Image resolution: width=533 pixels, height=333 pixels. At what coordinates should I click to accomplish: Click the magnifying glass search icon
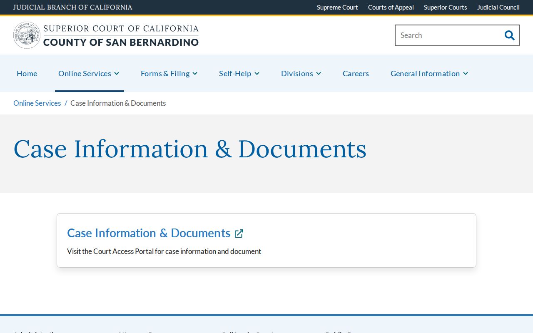(x=510, y=35)
